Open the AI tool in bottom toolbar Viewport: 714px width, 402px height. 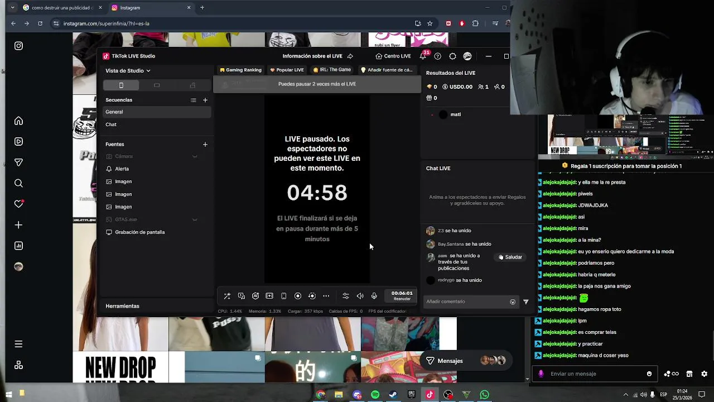(x=255, y=296)
